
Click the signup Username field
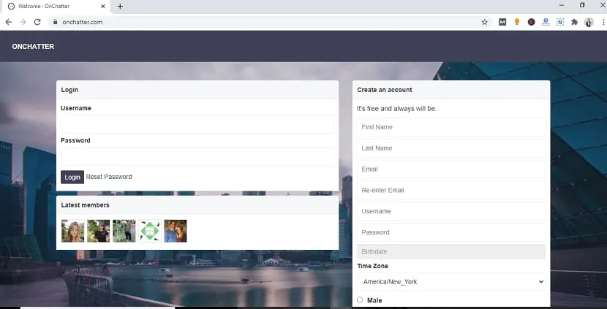(x=451, y=211)
